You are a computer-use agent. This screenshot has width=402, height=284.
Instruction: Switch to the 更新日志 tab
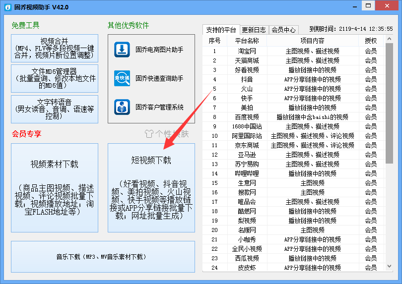tap(254, 30)
